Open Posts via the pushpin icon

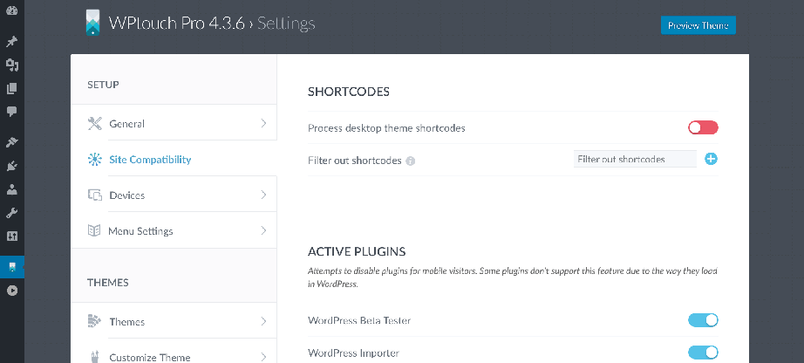[x=12, y=42]
